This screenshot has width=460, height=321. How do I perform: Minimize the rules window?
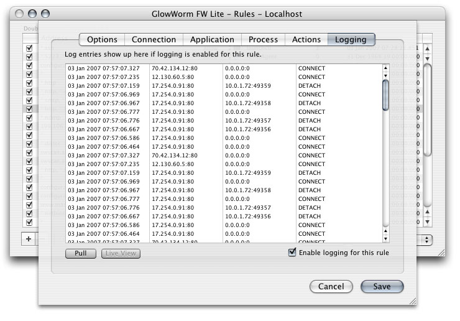click(x=32, y=14)
